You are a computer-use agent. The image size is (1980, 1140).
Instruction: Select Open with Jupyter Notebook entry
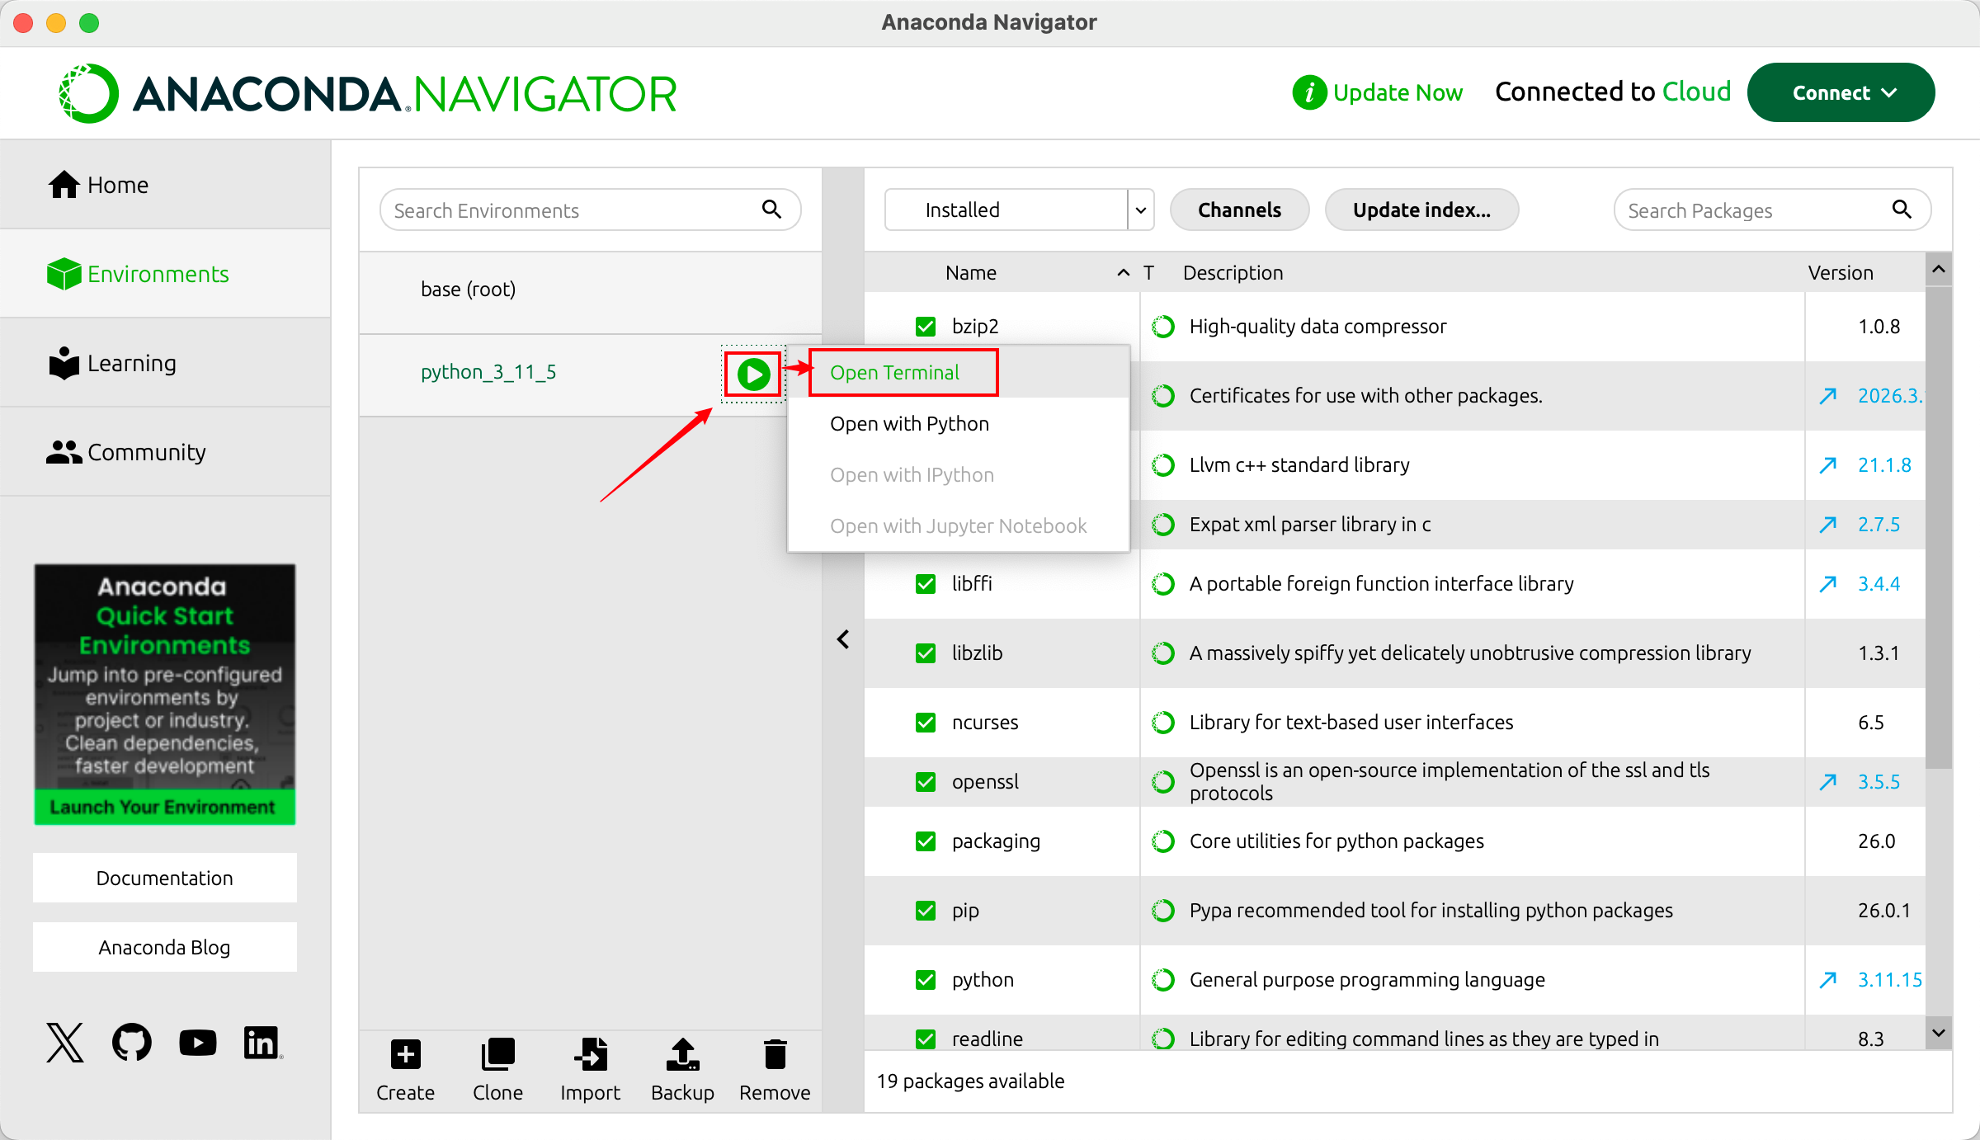pyautogui.click(x=959, y=526)
